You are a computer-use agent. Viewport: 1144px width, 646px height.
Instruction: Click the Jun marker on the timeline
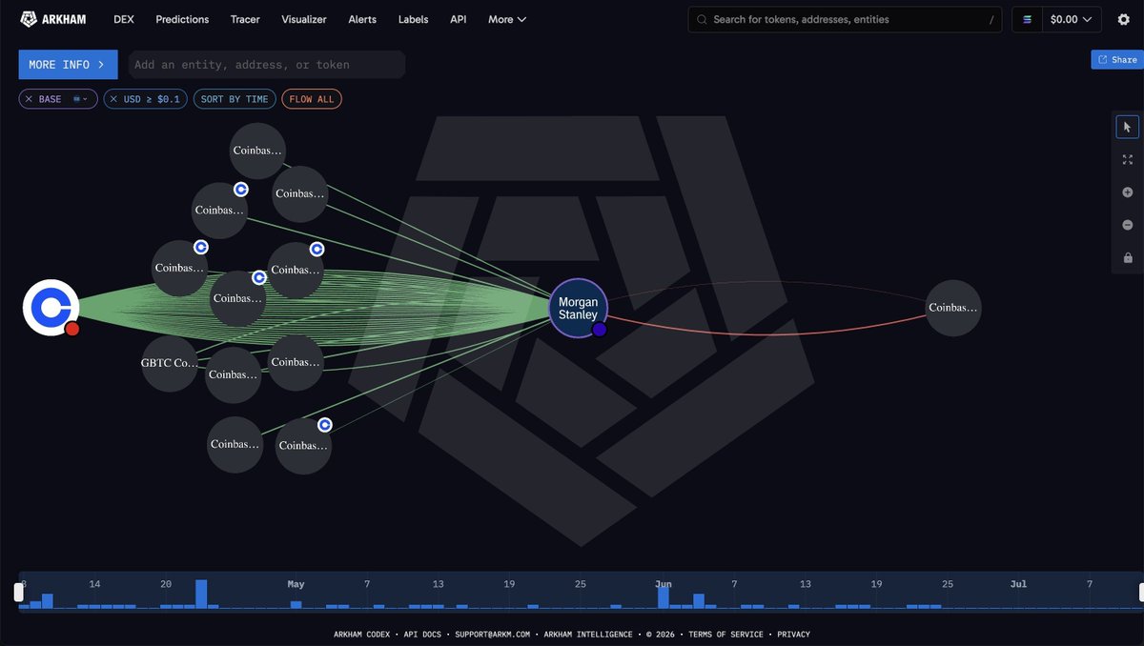click(664, 584)
